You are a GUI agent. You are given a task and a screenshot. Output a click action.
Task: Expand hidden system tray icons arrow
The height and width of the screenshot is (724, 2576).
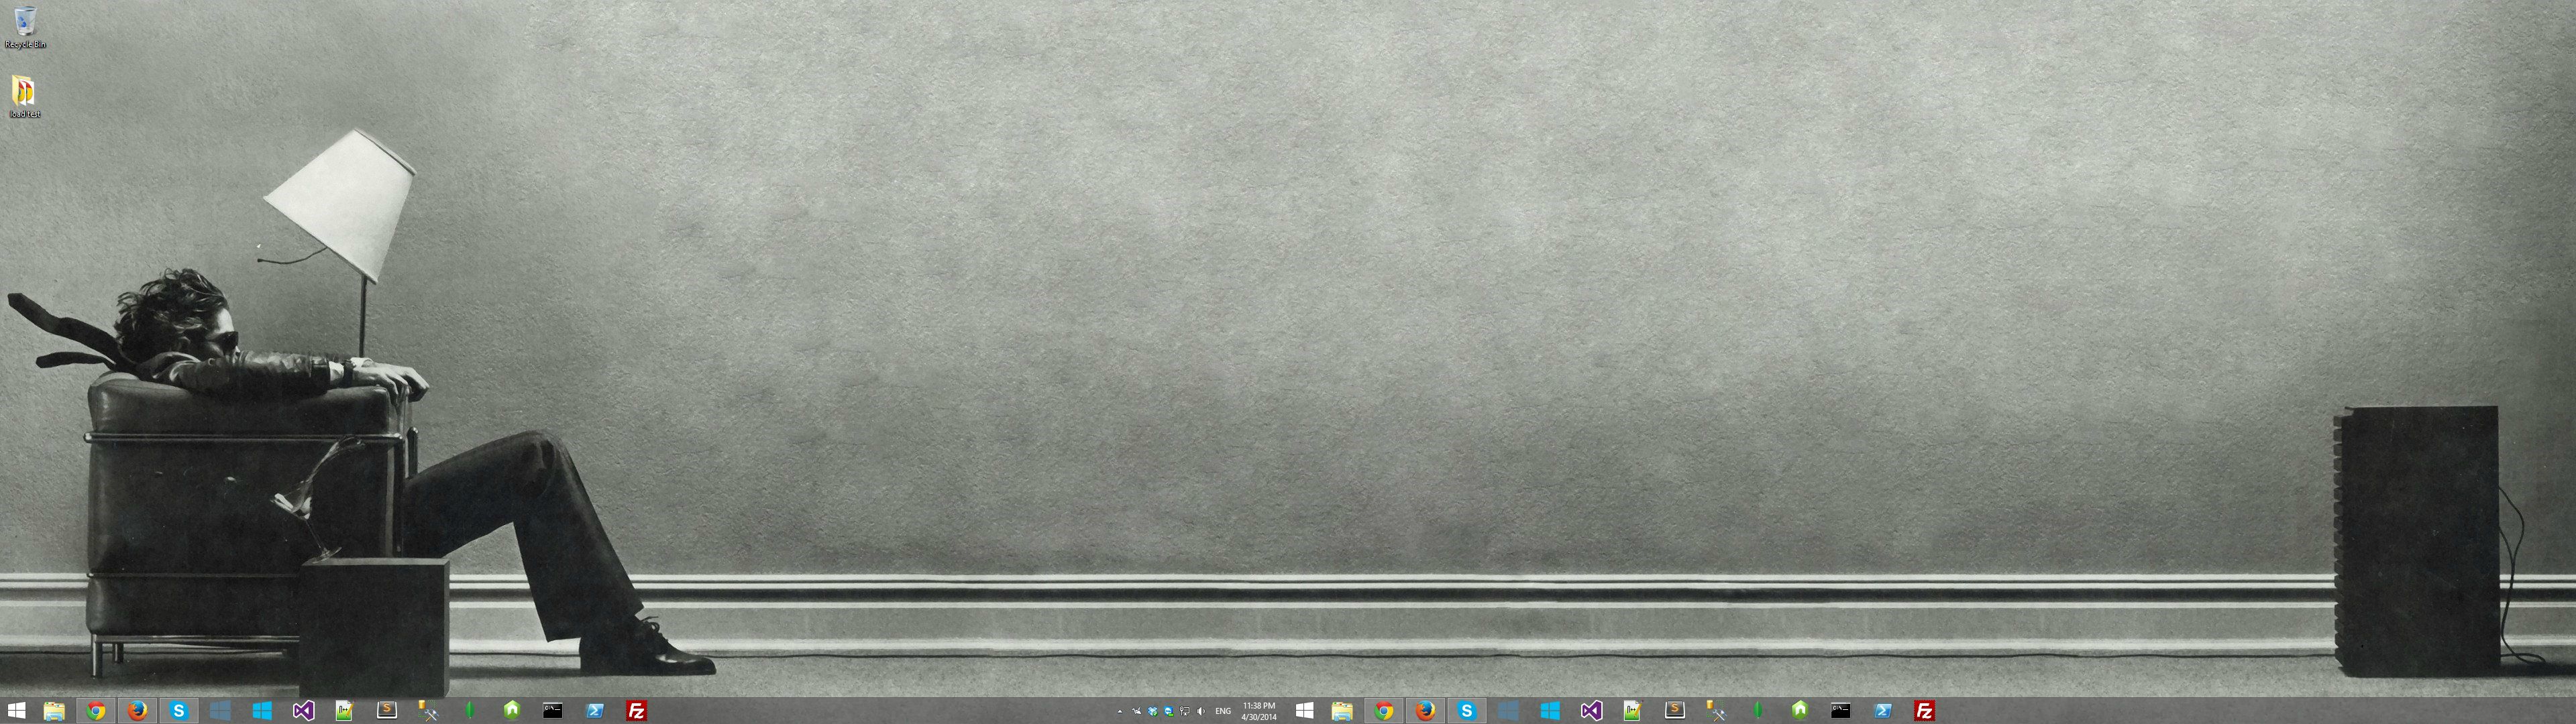tap(1120, 712)
